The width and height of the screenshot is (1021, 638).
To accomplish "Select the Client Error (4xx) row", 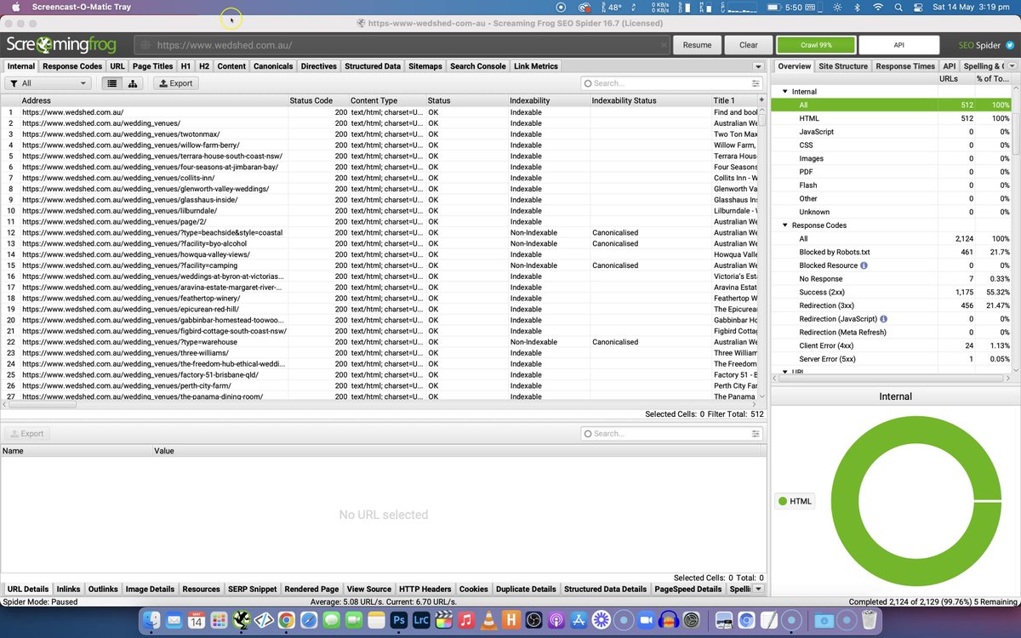I will pyautogui.click(x=893, y=345).
